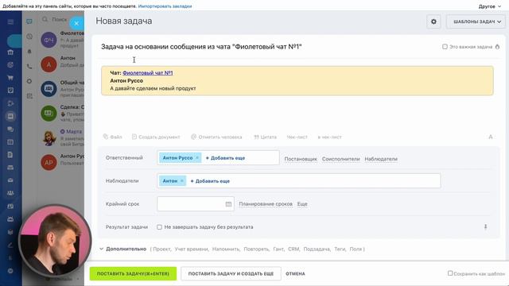The width and height of the screenshot is (509, 286).
Task: Click Поставить задачу и создать еще
Action: [x=231, y=273]
